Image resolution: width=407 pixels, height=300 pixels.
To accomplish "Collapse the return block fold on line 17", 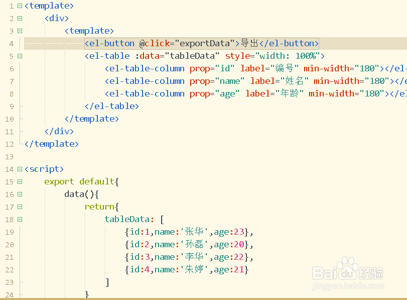I will (20, 207).
